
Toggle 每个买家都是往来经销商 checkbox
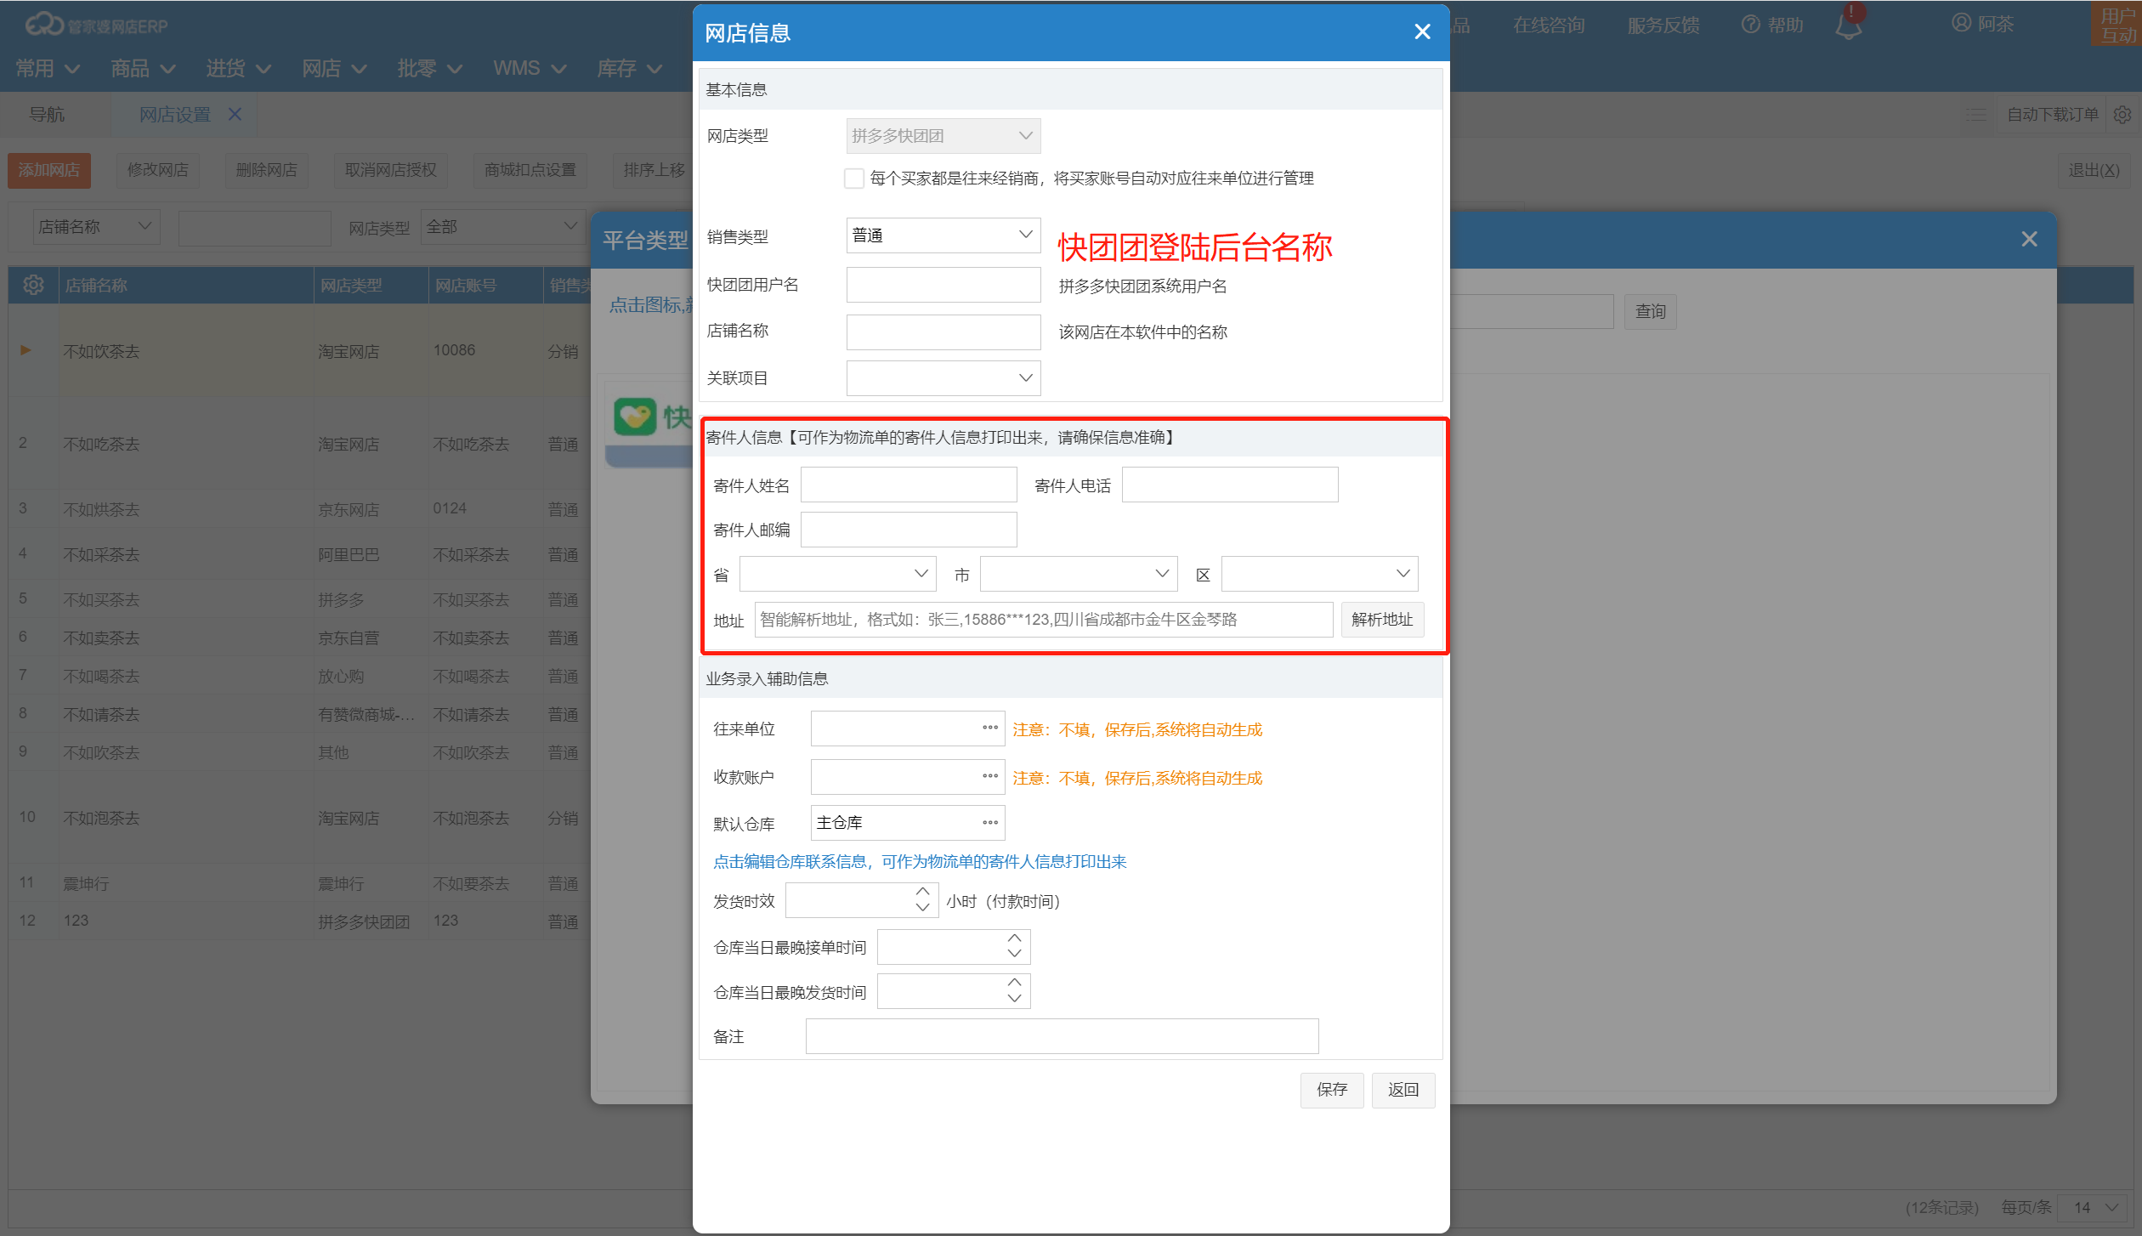(854, 179)
